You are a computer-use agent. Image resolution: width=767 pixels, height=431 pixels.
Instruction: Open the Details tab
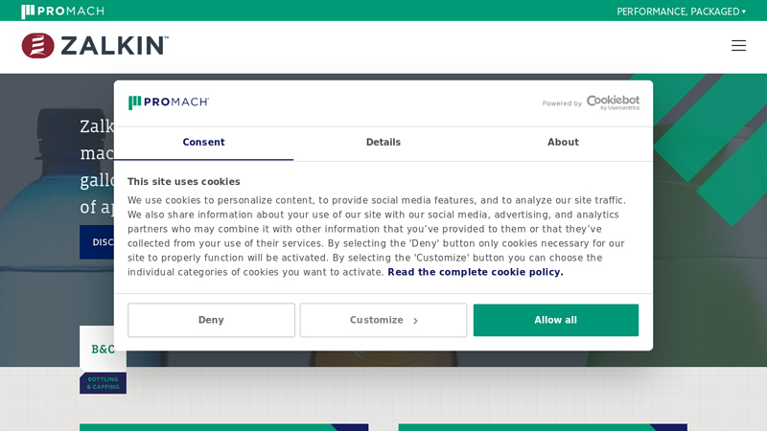click(383, 142)
